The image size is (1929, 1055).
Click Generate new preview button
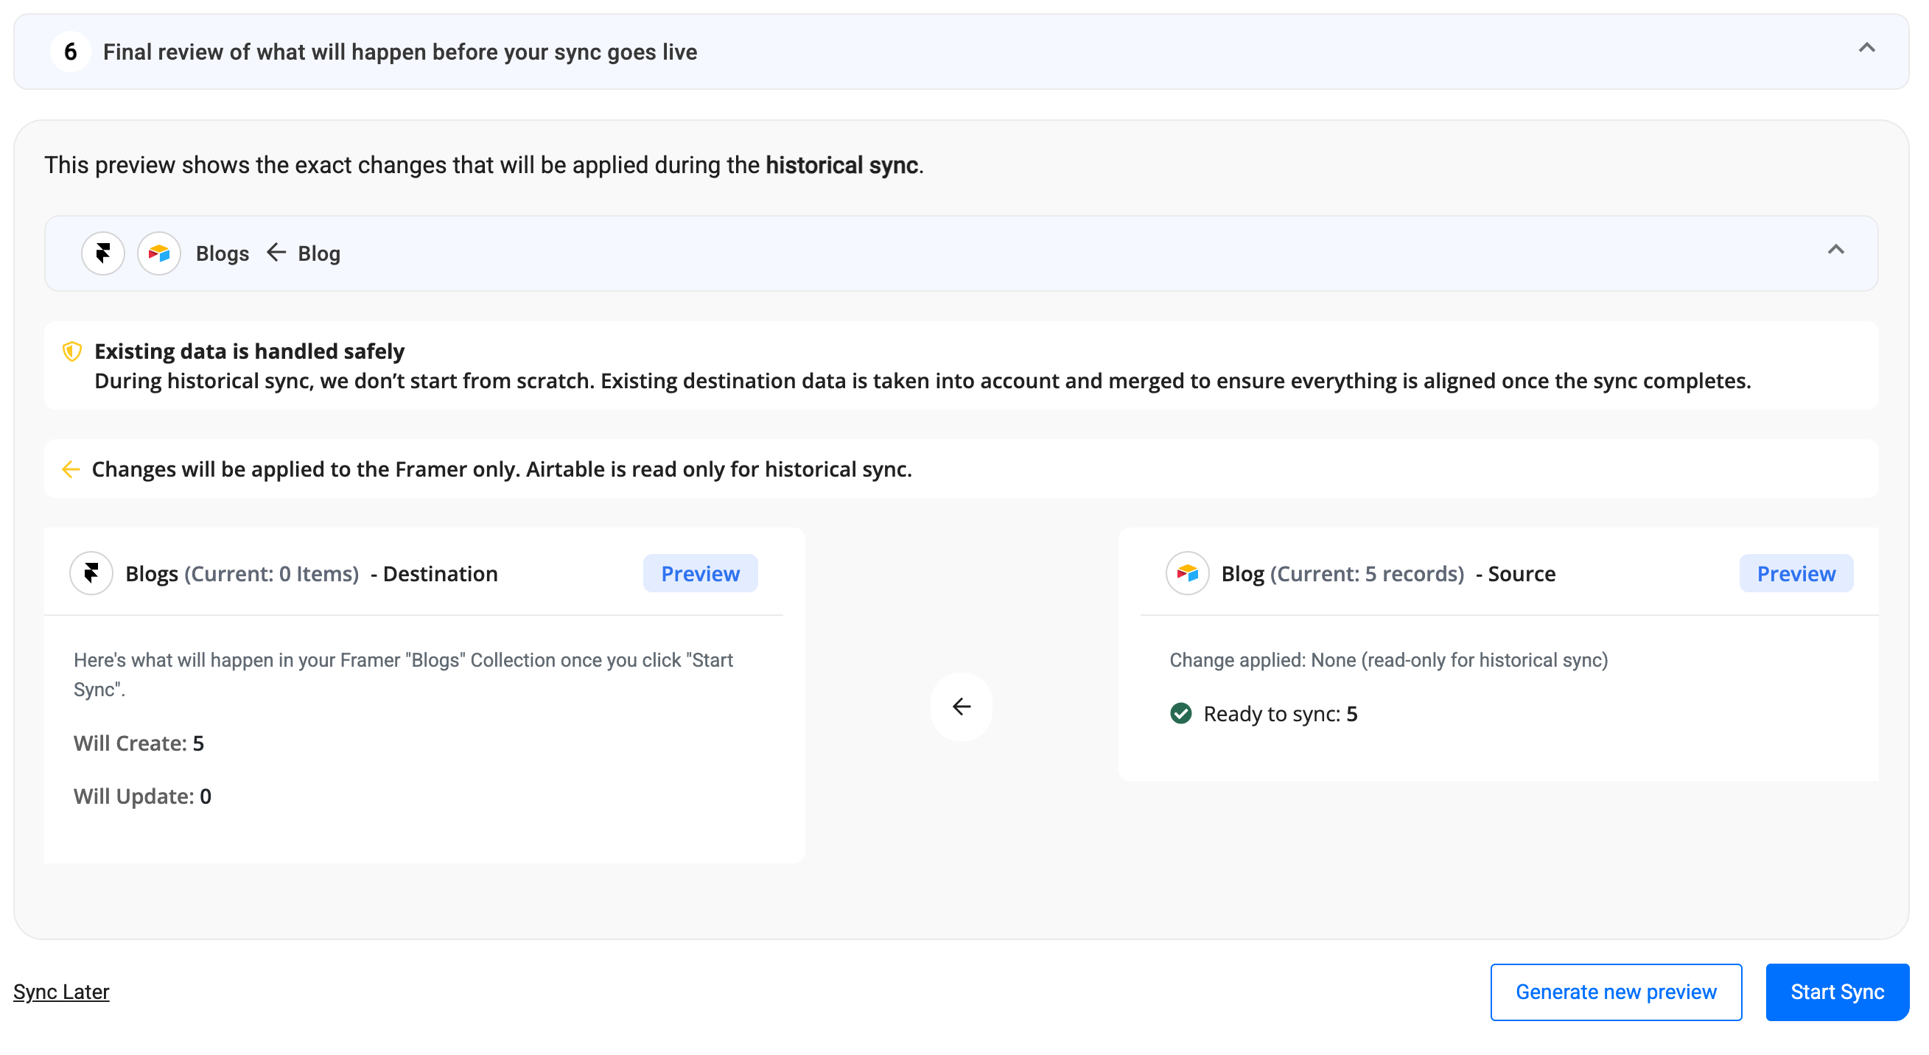1615,992
